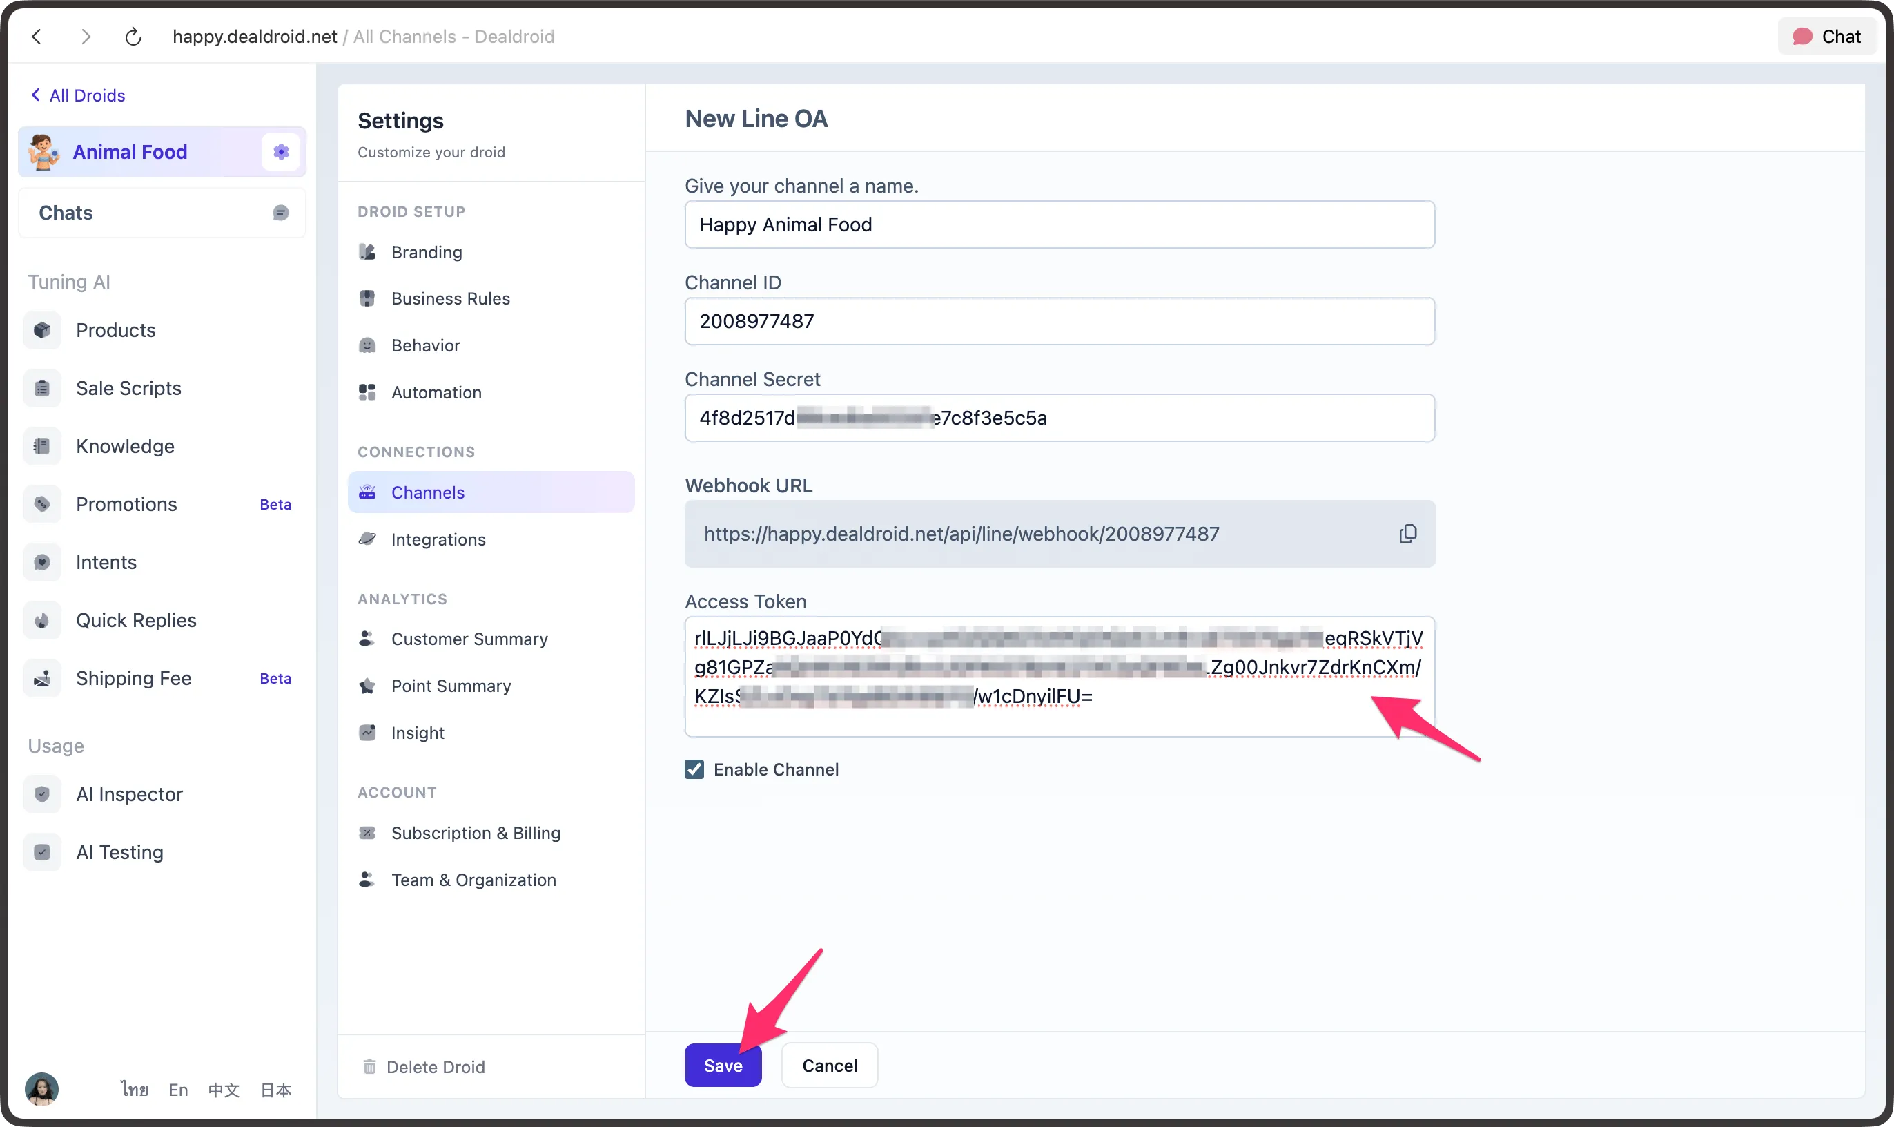Image resolution: width=1894 pixels, height=1127 pixels.
Task: Click inside the Channel ID field
Action: pos(1059,321)
